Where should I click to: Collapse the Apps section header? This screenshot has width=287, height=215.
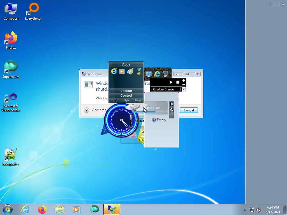pyautogui.click(x=126, y=64)
